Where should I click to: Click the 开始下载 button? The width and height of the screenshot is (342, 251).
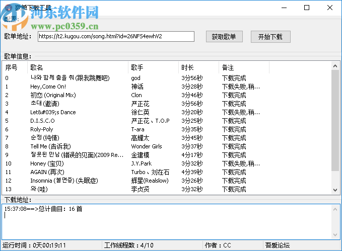[x=270, y=37]
